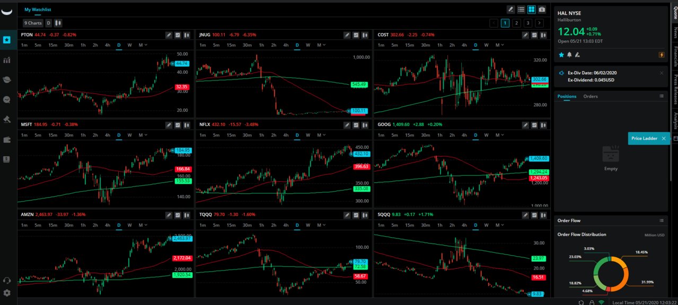Select the pencil drawing tool in the top toolbar
The width and height of the screenshot is (678, 305).
point(510,10)
